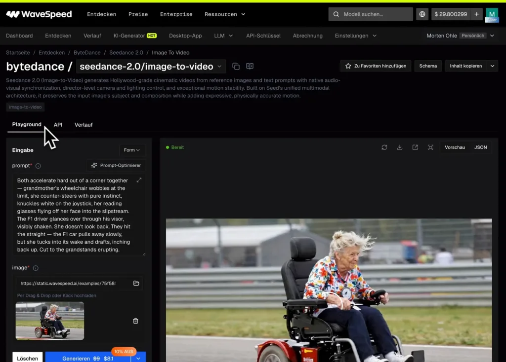This screenshot has width=506, height=362.
Task: Click the large output preview image
Action: pyautogui.click(x=329, y=290)
